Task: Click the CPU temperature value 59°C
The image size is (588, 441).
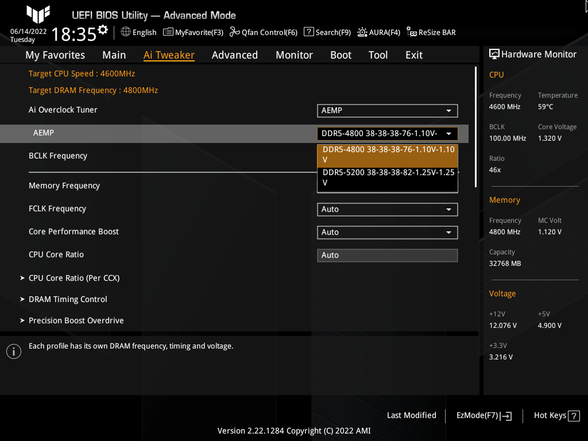Action: [546, 107]
